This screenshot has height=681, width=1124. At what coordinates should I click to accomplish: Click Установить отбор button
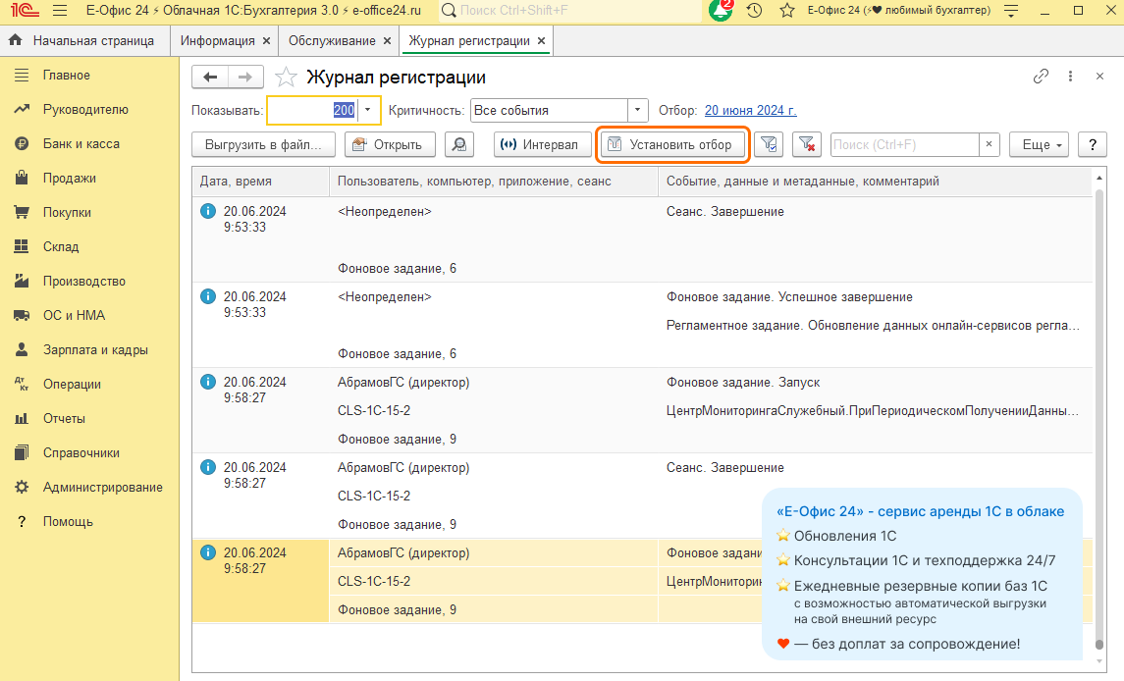(x=673, y=144)
